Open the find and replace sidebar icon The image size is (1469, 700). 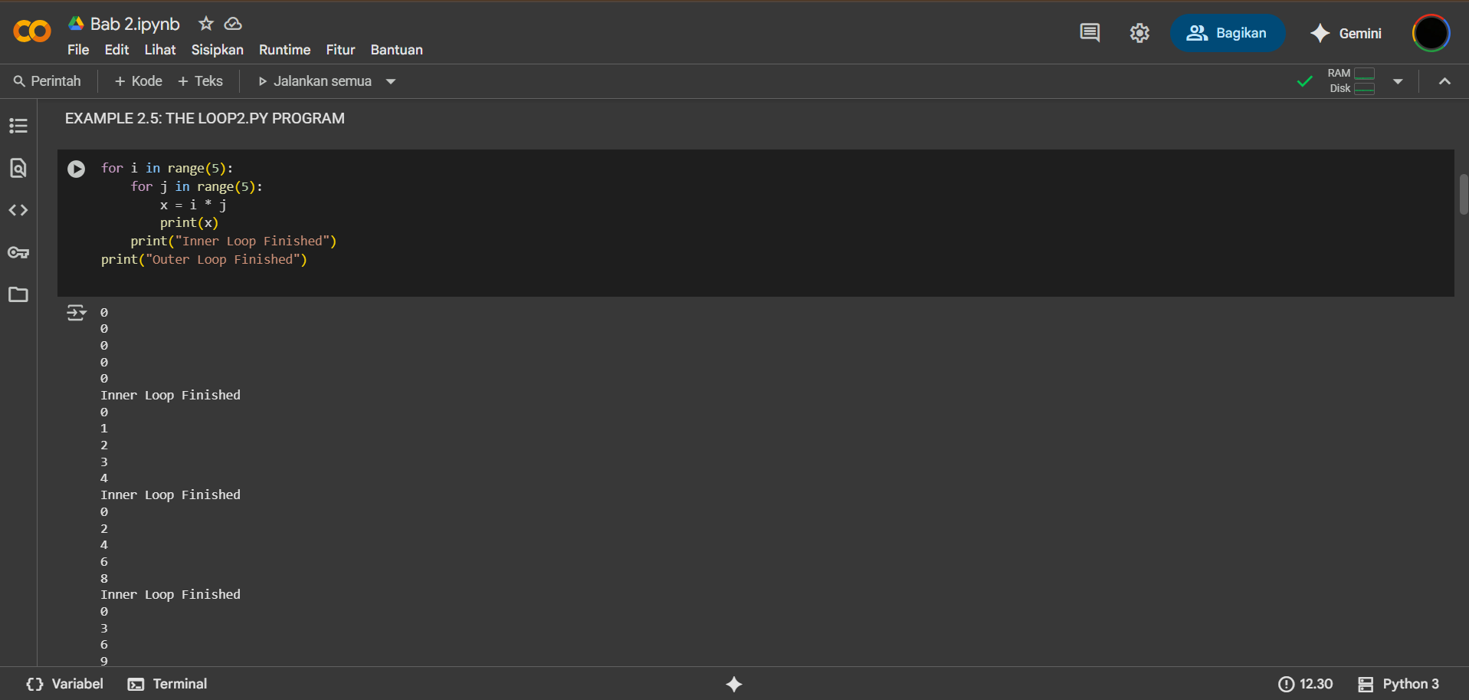[x=18, y=168]
